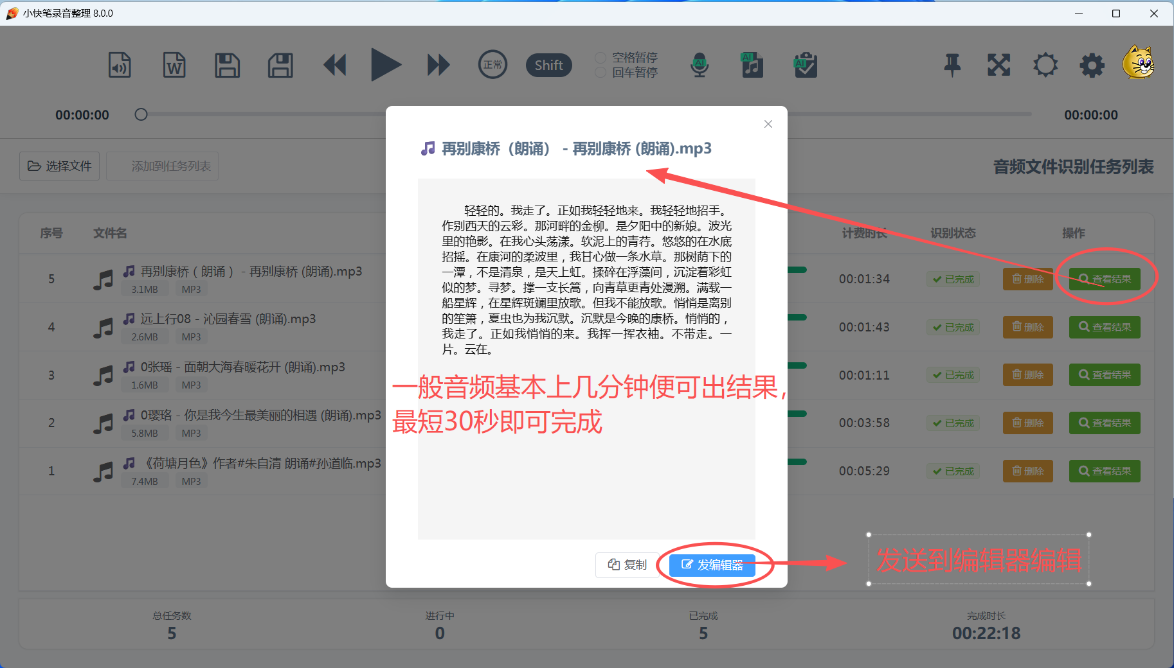
Task: Toggle the Shift key mode button
Action: 548,65
